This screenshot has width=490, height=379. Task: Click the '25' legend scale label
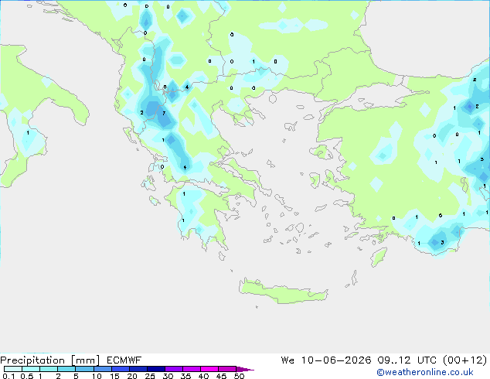pos(150,376)
